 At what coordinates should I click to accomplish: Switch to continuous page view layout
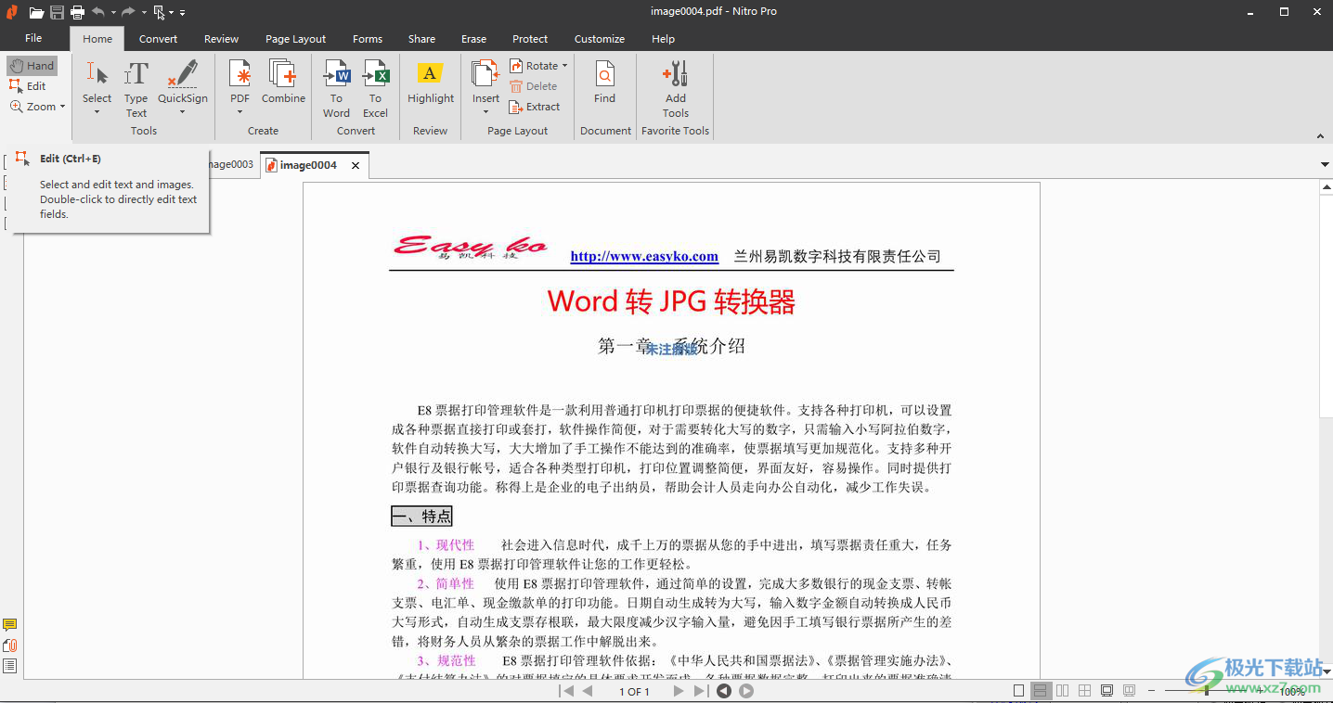(x=1041, y=691)
